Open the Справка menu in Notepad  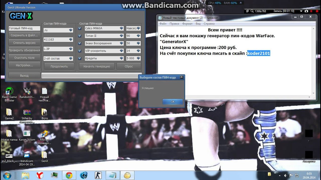(209, 24)
